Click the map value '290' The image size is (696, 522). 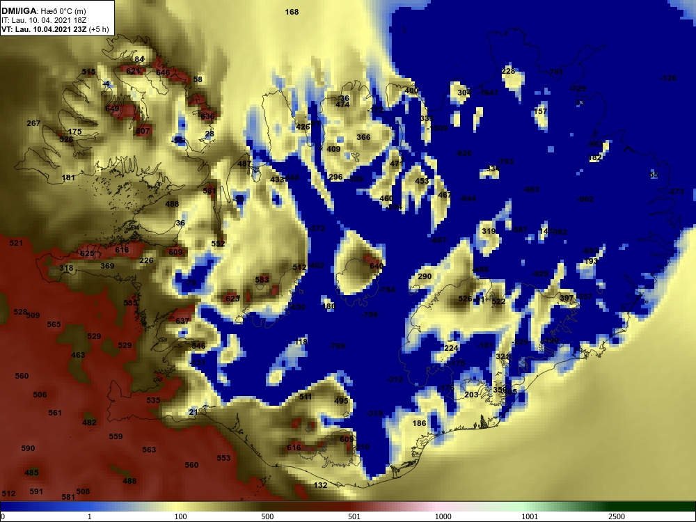click(x=425, y=276)
